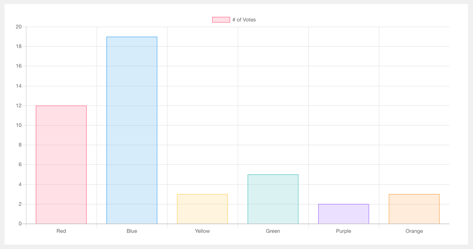Image resolution: width=473 pixels, height=249 pixels.
Task: Click the Orange bar
Action: [x=414, y=209]
